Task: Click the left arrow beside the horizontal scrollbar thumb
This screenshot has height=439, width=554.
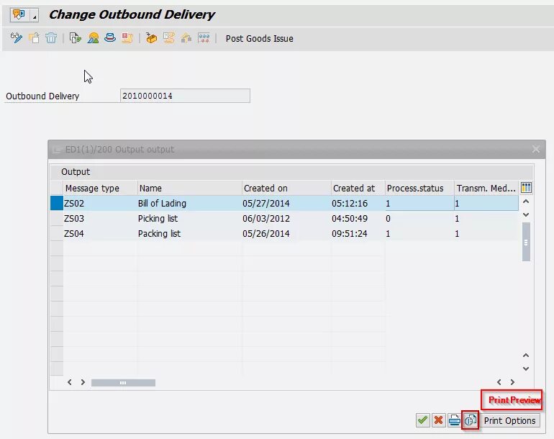Action: (70, 382)
